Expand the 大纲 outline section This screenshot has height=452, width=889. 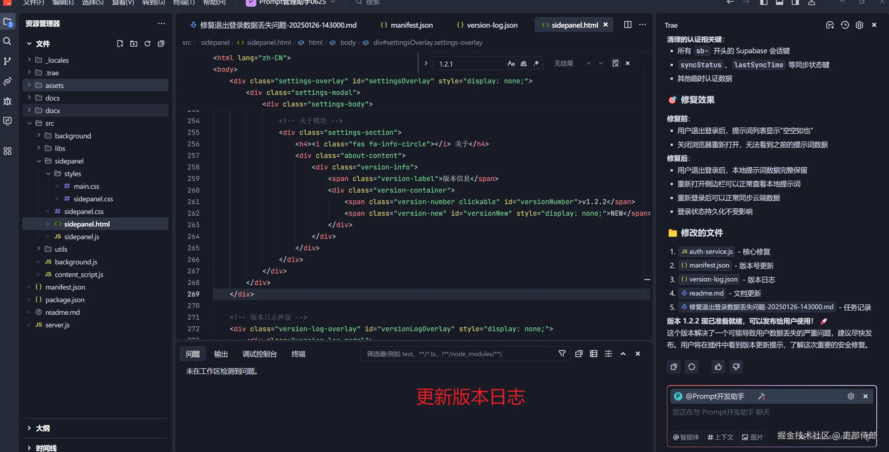pos(43,428)
